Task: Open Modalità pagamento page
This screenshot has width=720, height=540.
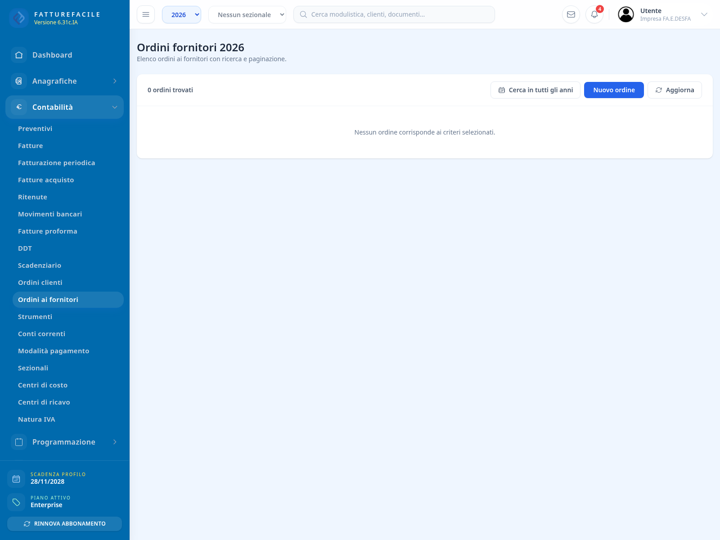Action: [x=68, y=351]
